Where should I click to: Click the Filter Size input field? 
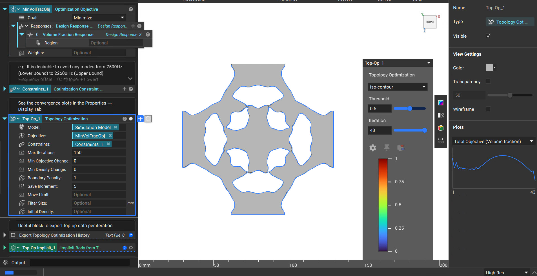[99, 203]
